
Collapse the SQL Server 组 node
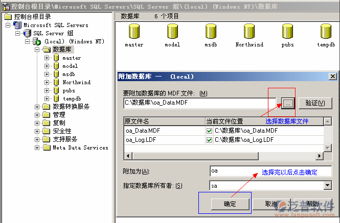[x=18, y=33]
